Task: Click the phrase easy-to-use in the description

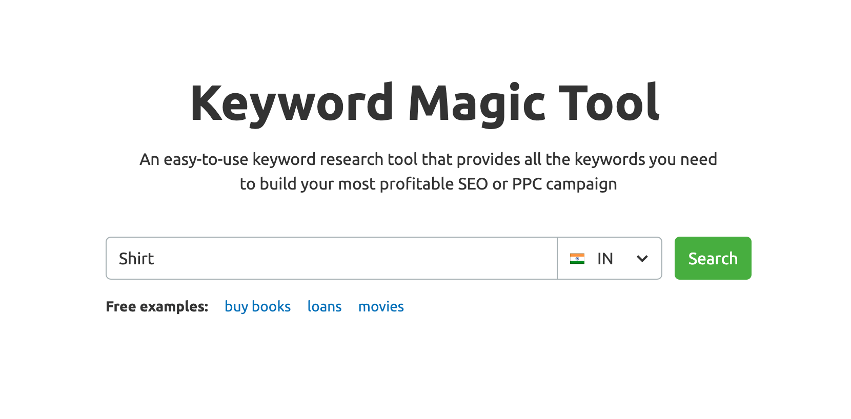Action: point(206,160)
